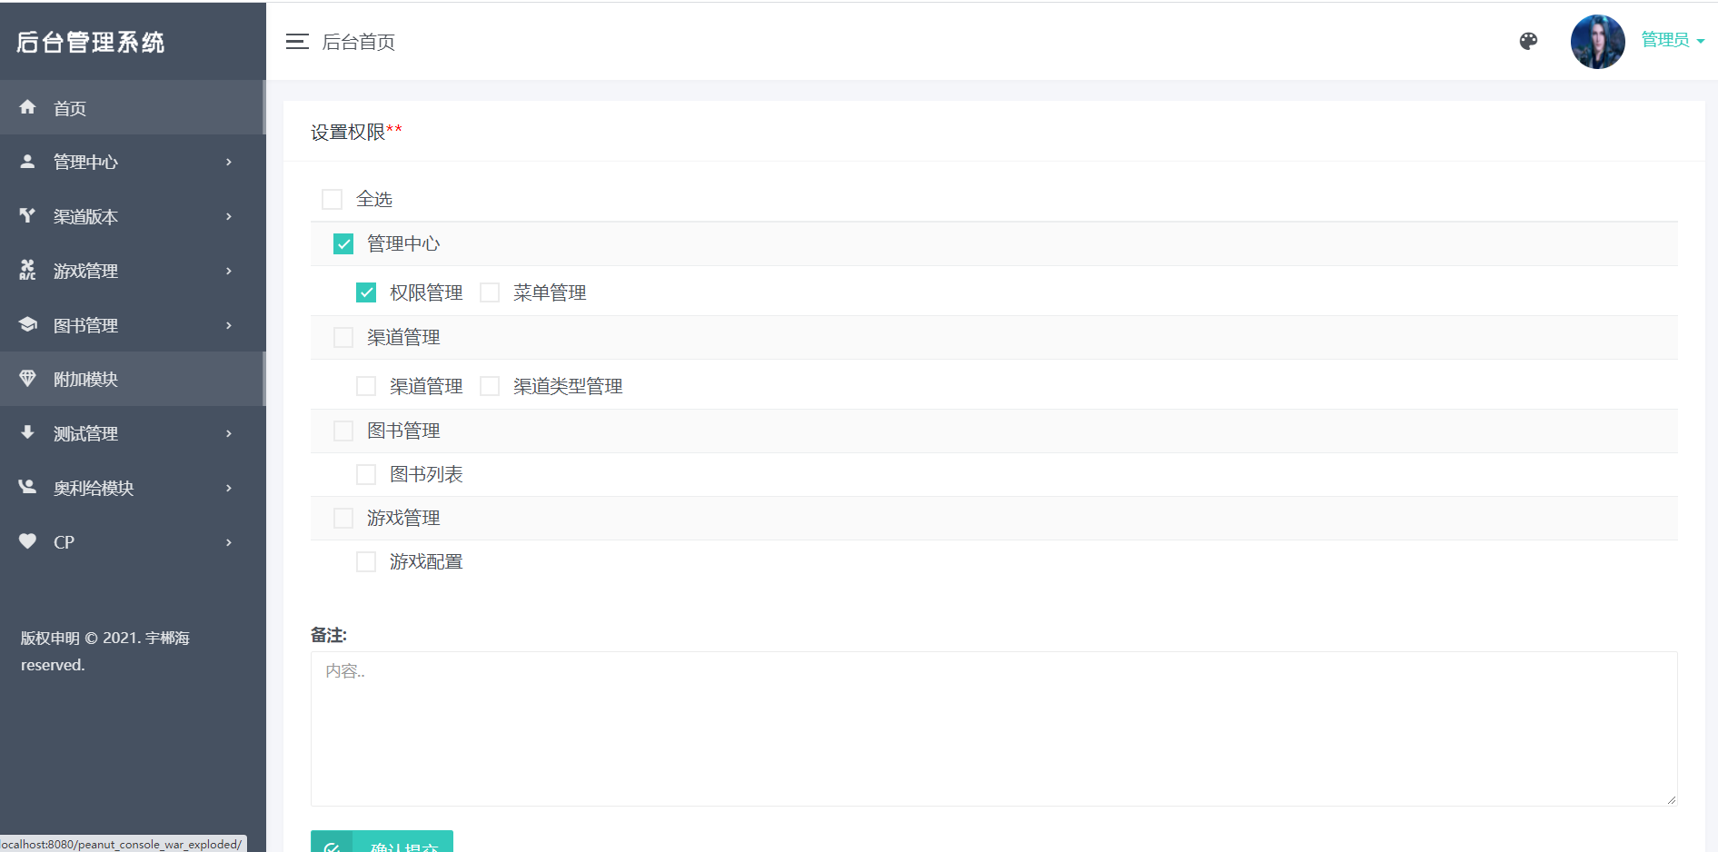Toggle the sidebar with hamburger icon
Screen dimensions: 1718x852
[297, 41]
